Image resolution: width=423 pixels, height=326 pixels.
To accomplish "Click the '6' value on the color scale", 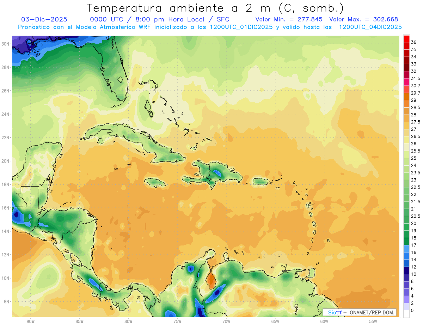I will tap(412, 288).
